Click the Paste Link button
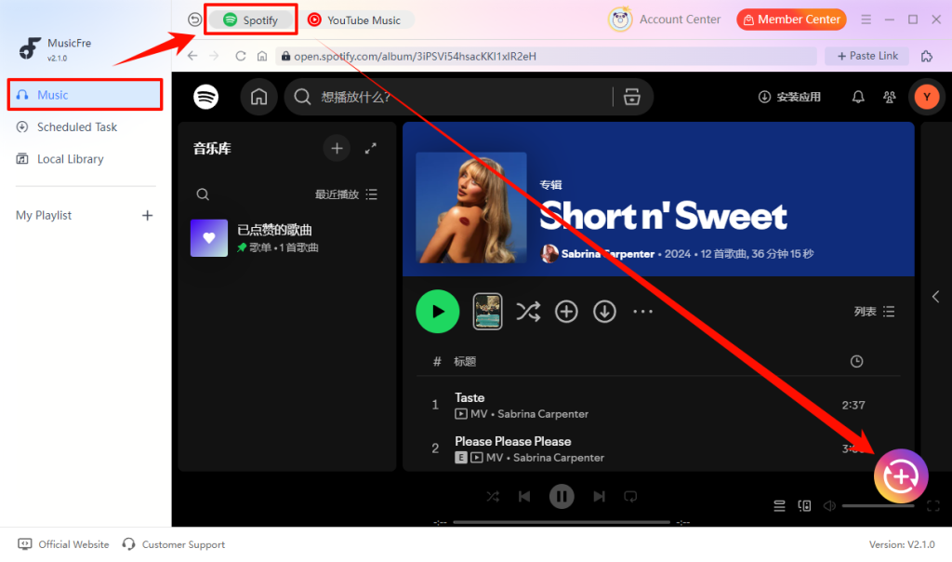The image size is (952, 562). tap(867, 56)
